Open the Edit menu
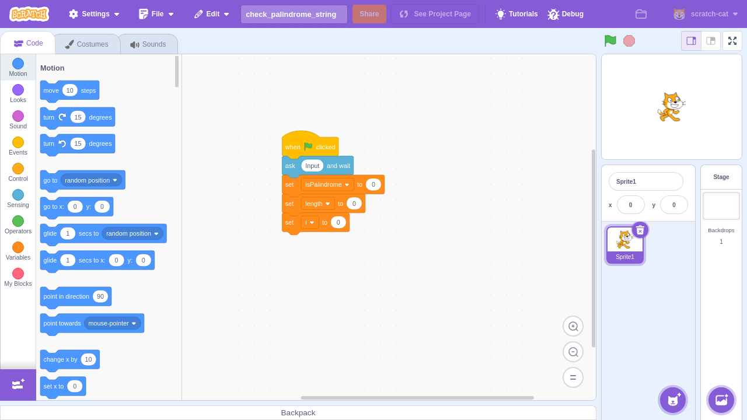 point(212,14)
